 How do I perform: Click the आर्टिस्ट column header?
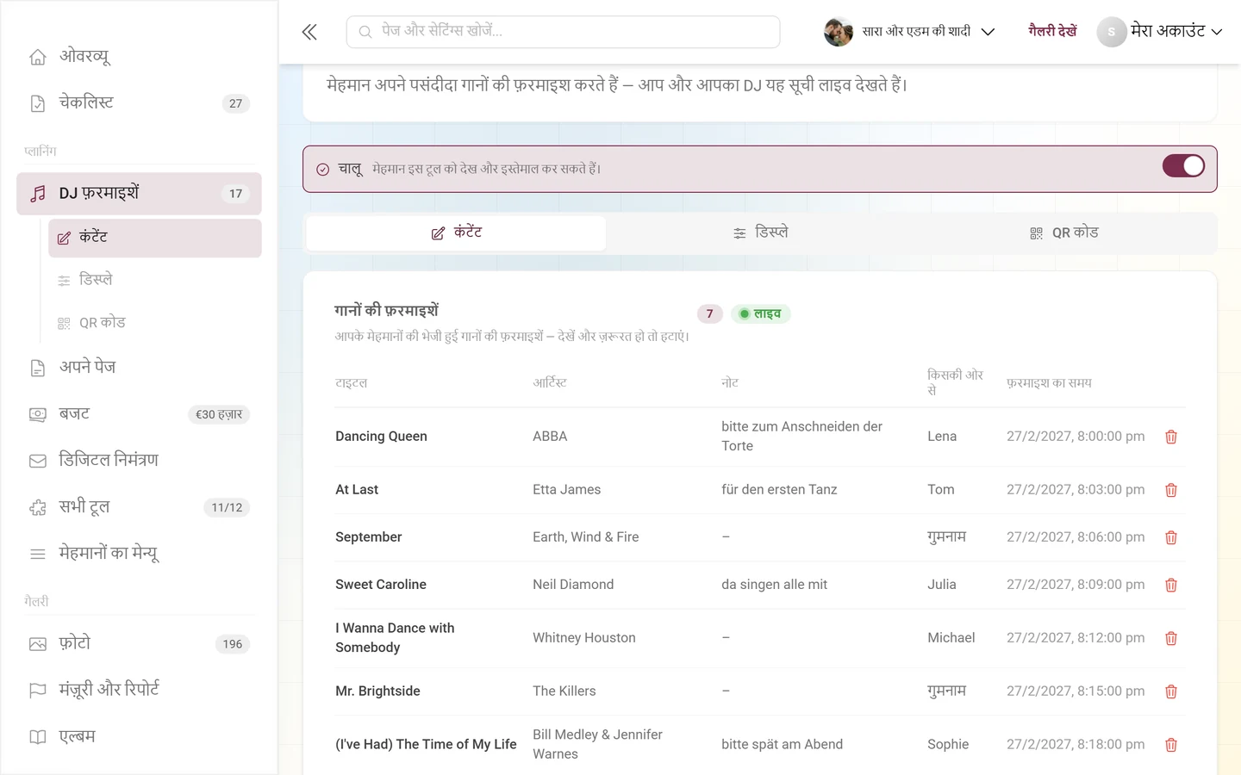click(x=550, y=383)
